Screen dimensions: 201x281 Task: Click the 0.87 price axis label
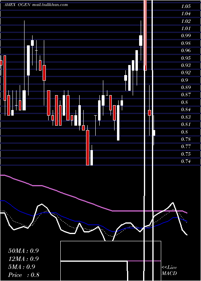[x=186, y=95]
